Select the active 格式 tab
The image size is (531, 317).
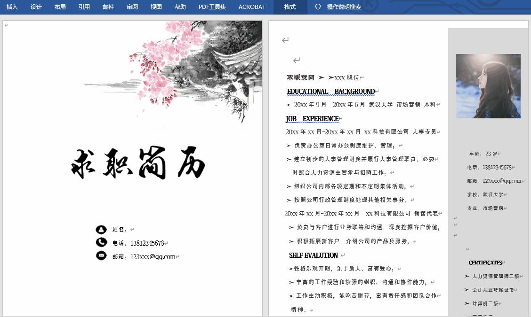[x=290, y=7]
